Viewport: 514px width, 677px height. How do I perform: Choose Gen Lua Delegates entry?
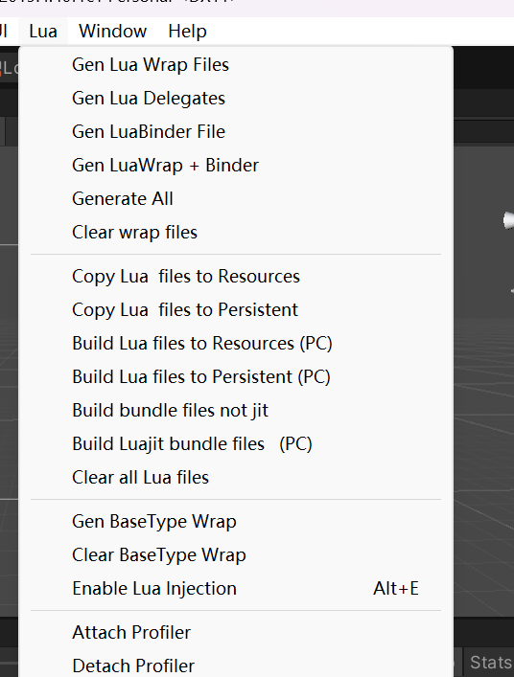236,98
